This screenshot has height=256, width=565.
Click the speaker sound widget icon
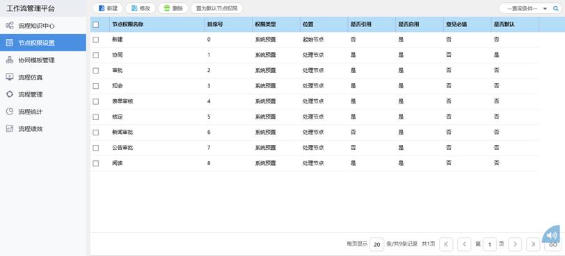tap(552, 234)
